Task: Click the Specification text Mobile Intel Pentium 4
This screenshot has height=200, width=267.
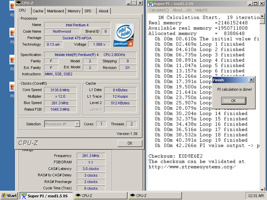Action: 90,55
